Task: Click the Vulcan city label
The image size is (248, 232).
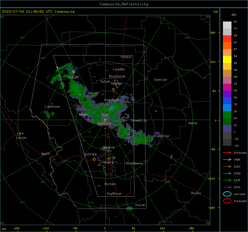Action: click(140, 205)
